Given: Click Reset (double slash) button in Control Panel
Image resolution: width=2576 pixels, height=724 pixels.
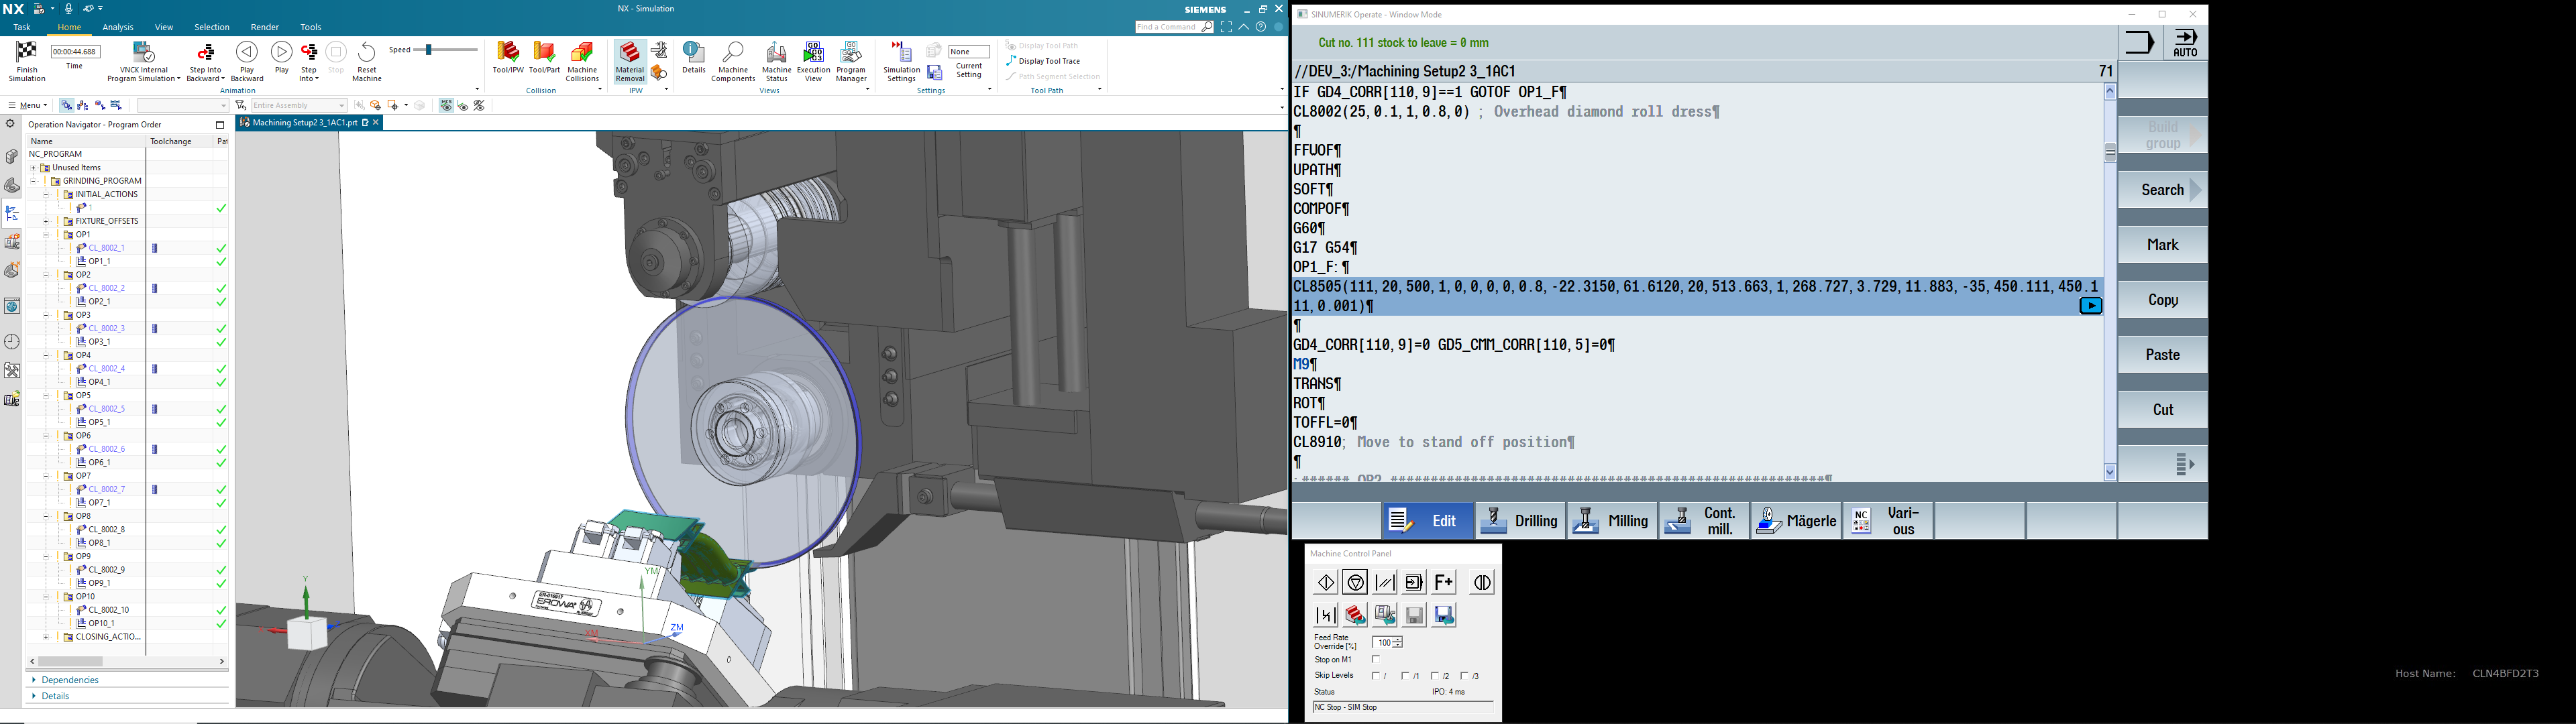Looking at the screenshot, I should pyautogui.click(x=1385, y=582).
